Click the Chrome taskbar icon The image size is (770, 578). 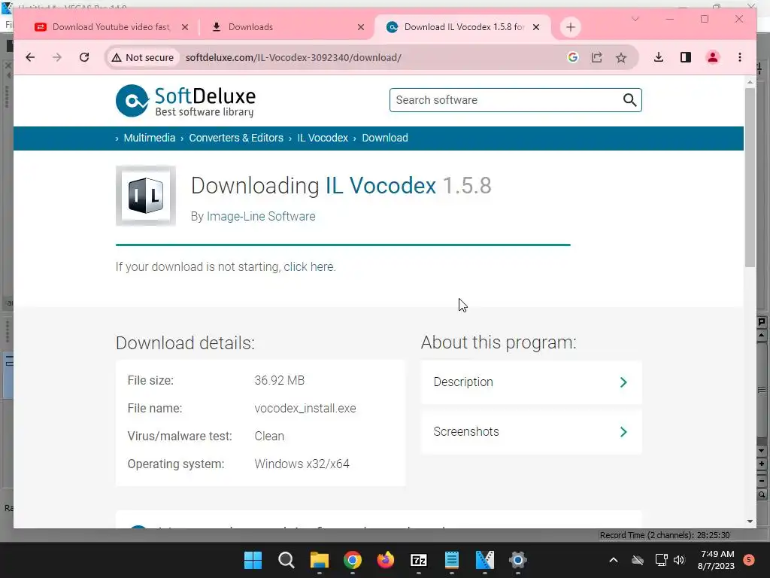[x=353, y=560]
